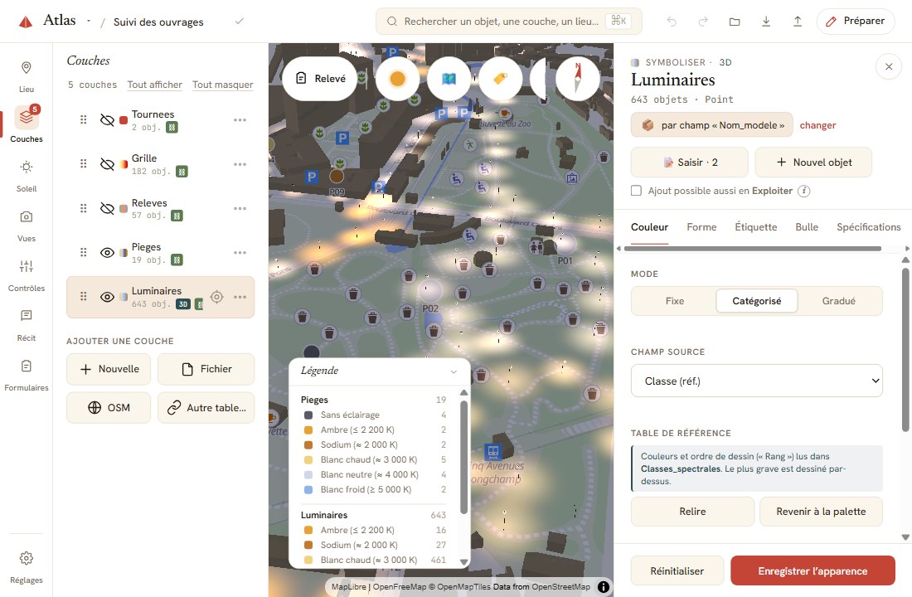The image size is (912, 597).
Task: Open the Formulaires panel
Action: coord(27,375)
